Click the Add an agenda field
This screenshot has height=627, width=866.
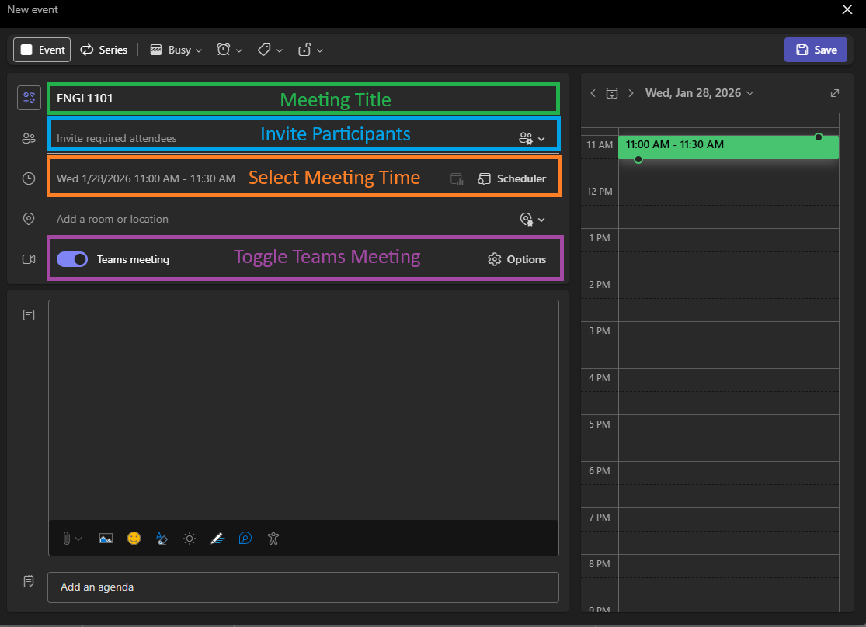[x=303, y=587]
